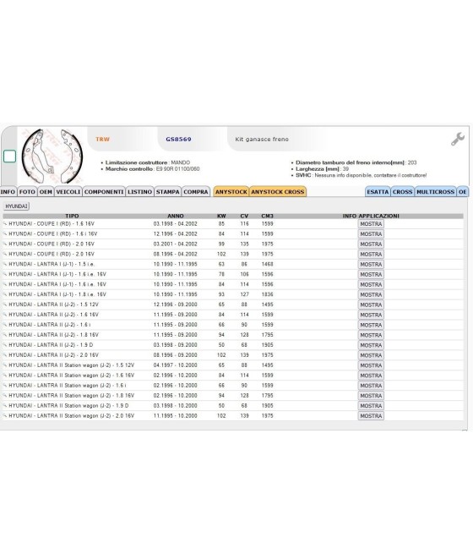This screenshot has height=554, width=473.
Task: Click the E9 90R 01100/060 approval mark
Action: tap(177, 169)
